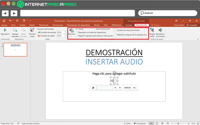
Task: Click the Reproducir preview icon in ribbon
Action: point(5,30)
